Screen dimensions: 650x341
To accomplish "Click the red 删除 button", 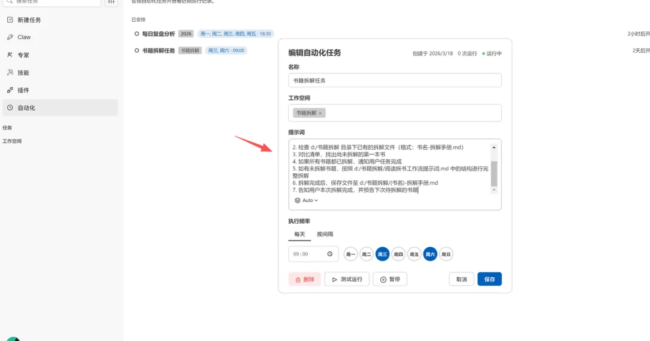I will 305,279.
